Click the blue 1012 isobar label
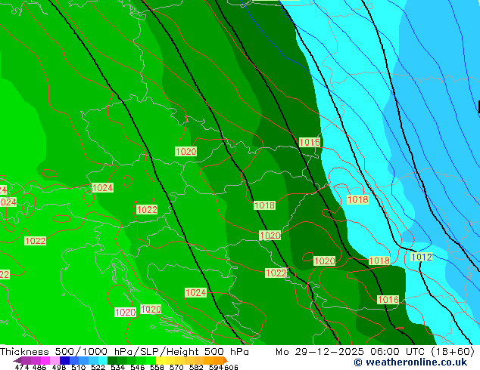This screenshot has height=370, width=480. (x=421, y=257)
